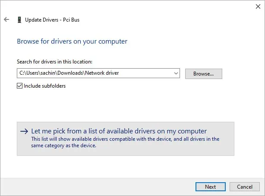The height and width of the screenshot is (196, 265).
Task: Go back using the back arrow
Action: (x=6, y=19)
